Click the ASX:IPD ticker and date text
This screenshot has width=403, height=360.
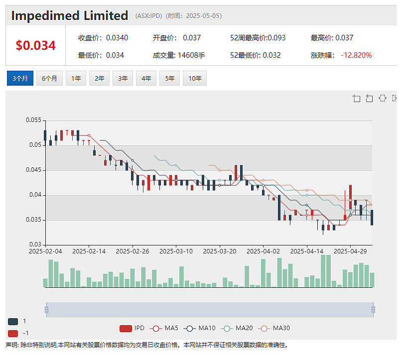point(178,16)
